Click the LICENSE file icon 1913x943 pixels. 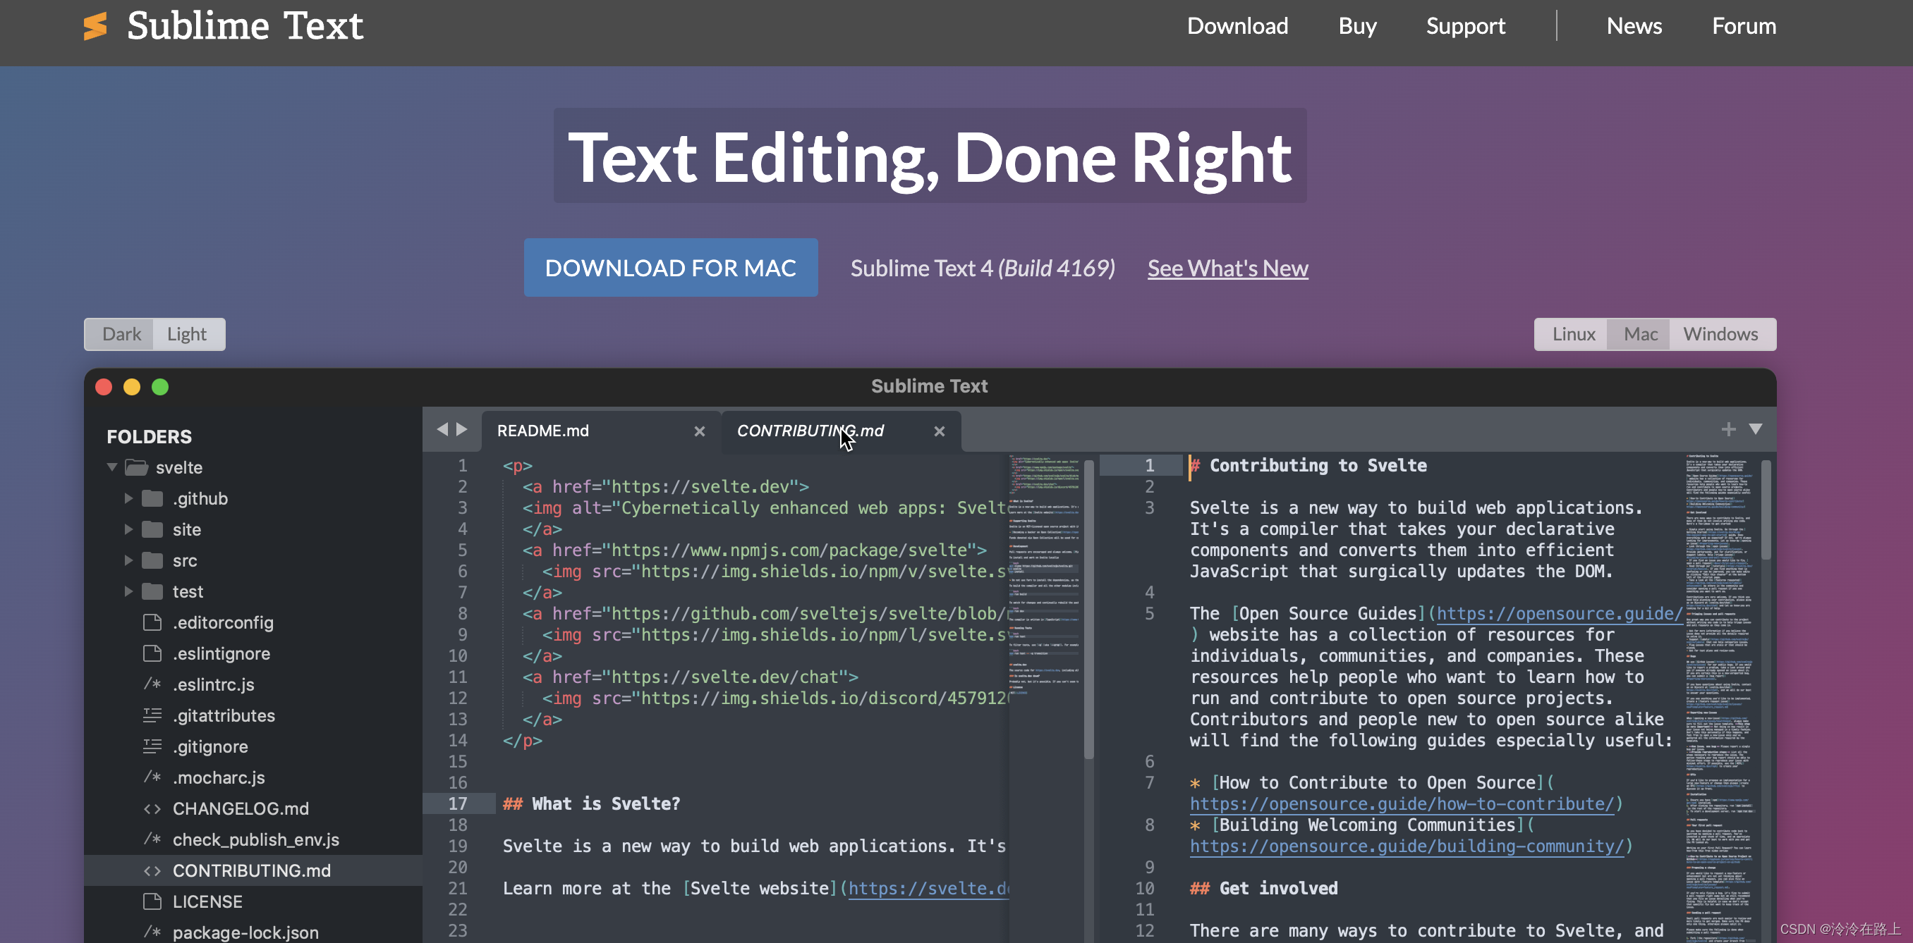152,901
